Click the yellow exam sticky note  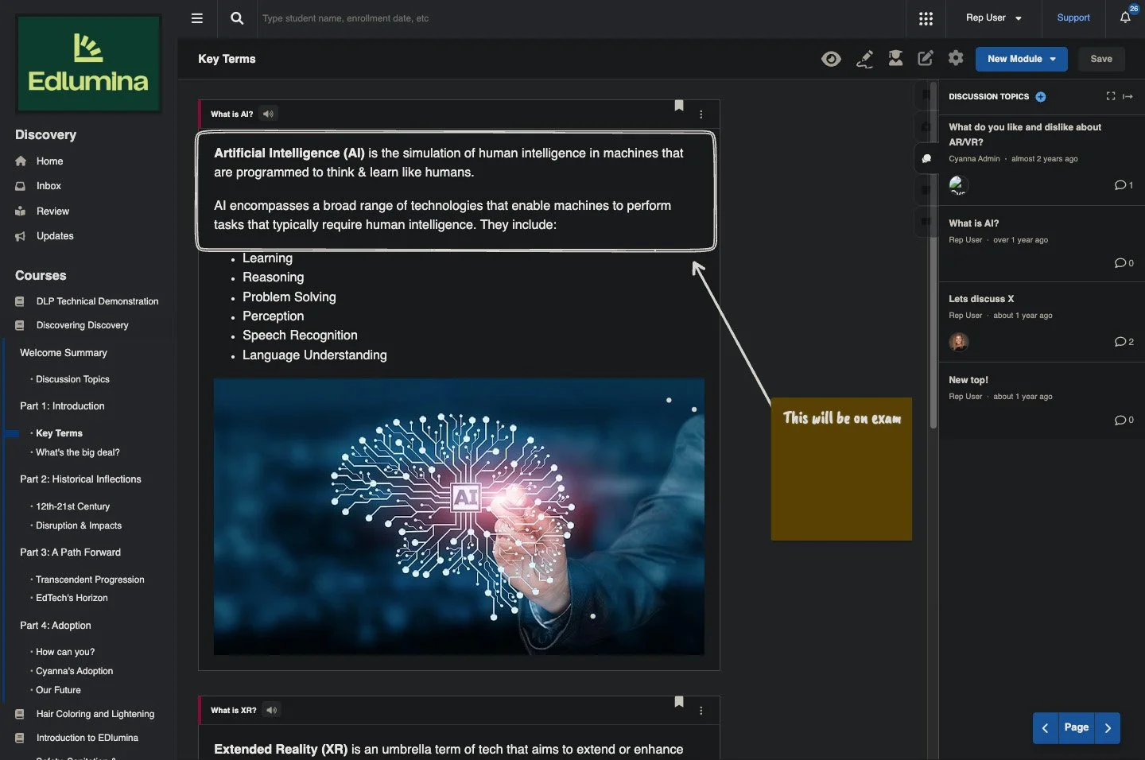coord(841,469)
